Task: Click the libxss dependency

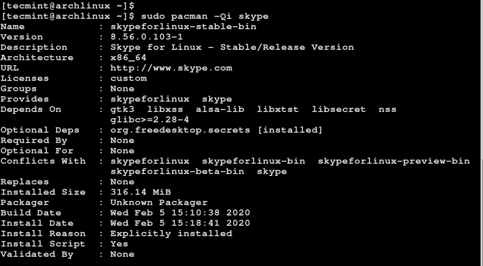Action: [x=165, y=109]
